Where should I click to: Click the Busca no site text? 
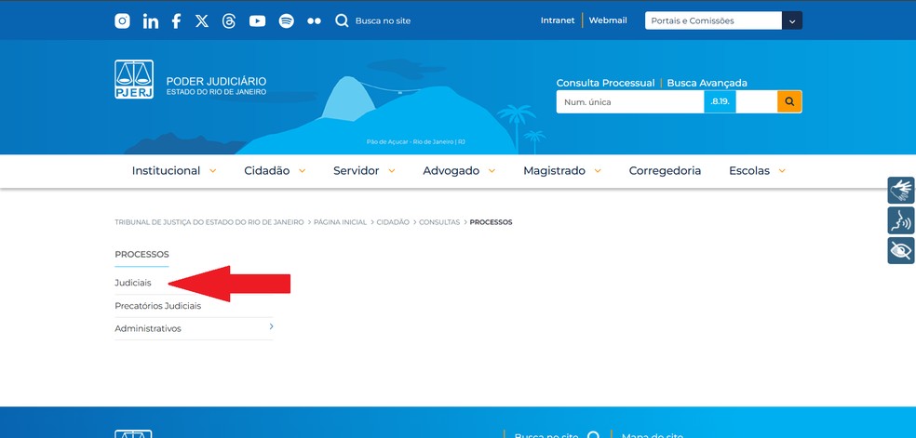(383, 21)
